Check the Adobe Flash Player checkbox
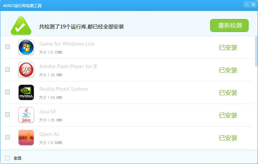 (x=7, y=69)
